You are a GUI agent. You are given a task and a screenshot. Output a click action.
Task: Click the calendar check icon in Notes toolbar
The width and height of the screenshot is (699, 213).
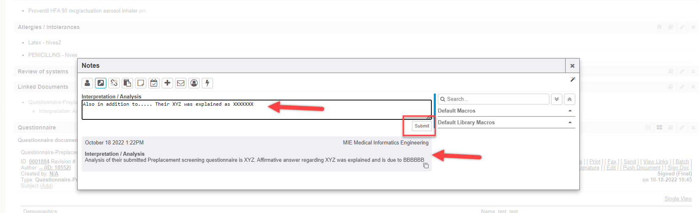(154, 83)
